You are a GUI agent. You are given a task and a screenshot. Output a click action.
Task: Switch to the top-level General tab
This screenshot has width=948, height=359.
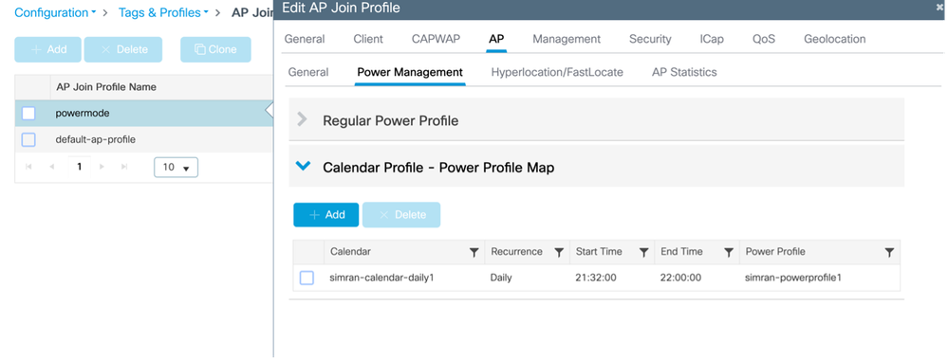click(x=305, y=39)
